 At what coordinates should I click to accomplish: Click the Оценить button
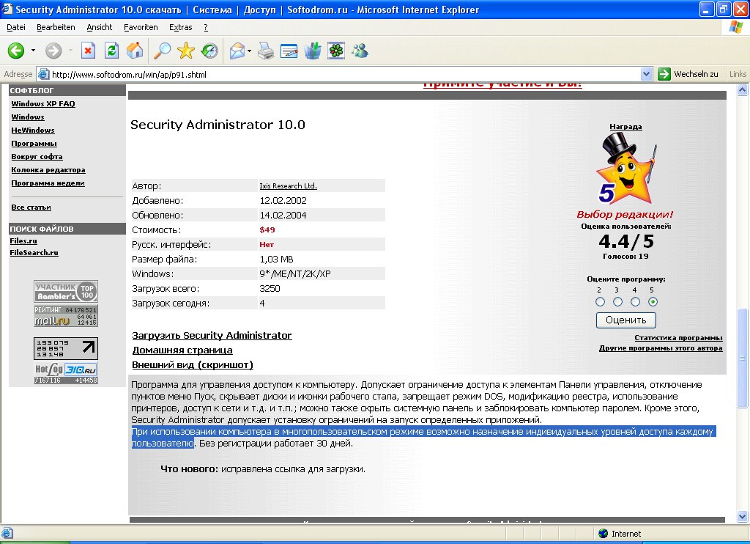coord(626,320)
